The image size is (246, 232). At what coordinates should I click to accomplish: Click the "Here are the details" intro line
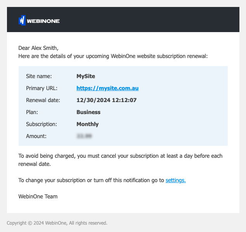(113, 56)
